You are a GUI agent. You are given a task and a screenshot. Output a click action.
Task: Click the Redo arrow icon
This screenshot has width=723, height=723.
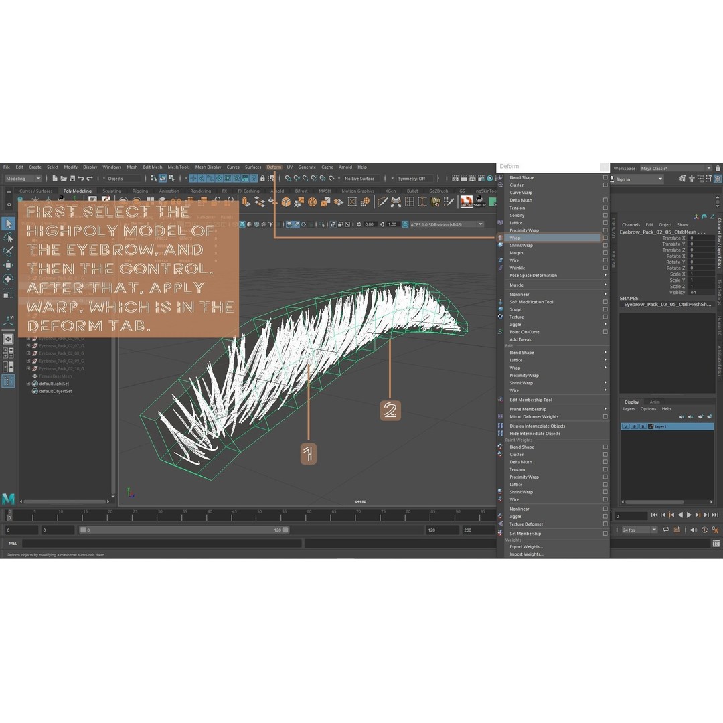click(90, 179)
